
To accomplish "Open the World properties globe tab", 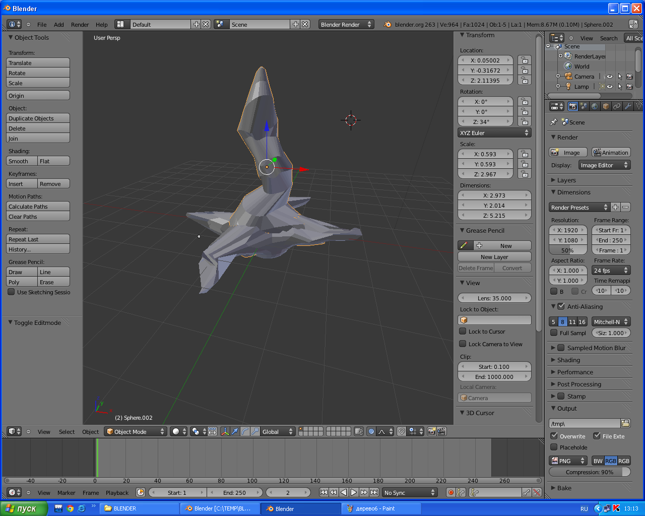I will click(595, 106).
